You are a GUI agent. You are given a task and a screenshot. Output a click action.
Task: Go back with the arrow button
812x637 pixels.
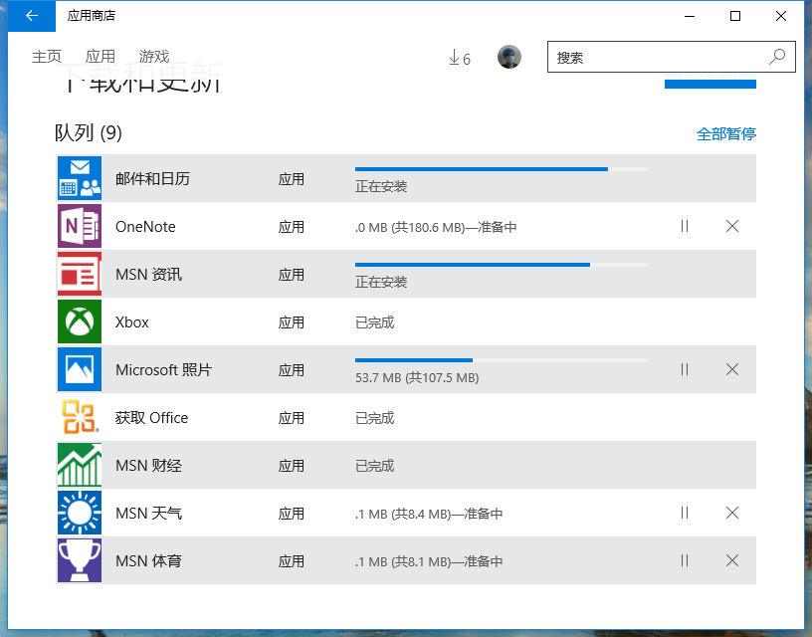[32, 16]
